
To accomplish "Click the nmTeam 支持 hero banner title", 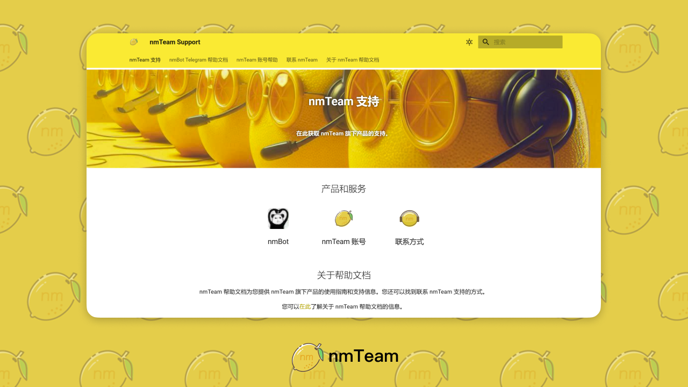I will pos(344,101).
